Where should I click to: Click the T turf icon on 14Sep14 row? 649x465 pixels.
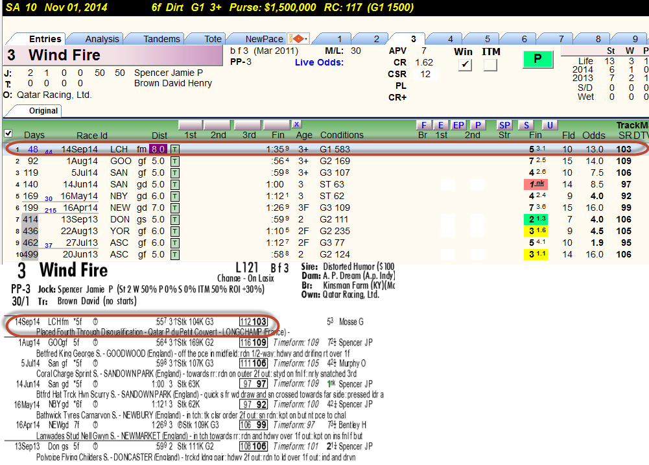pos(175,149)
